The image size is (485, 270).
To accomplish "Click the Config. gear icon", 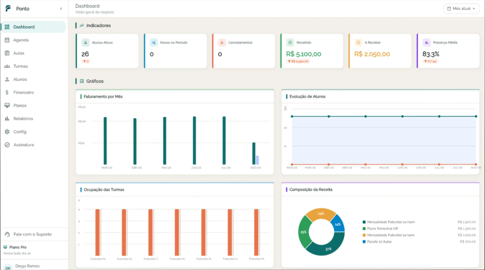I will (x=7, y=132).
